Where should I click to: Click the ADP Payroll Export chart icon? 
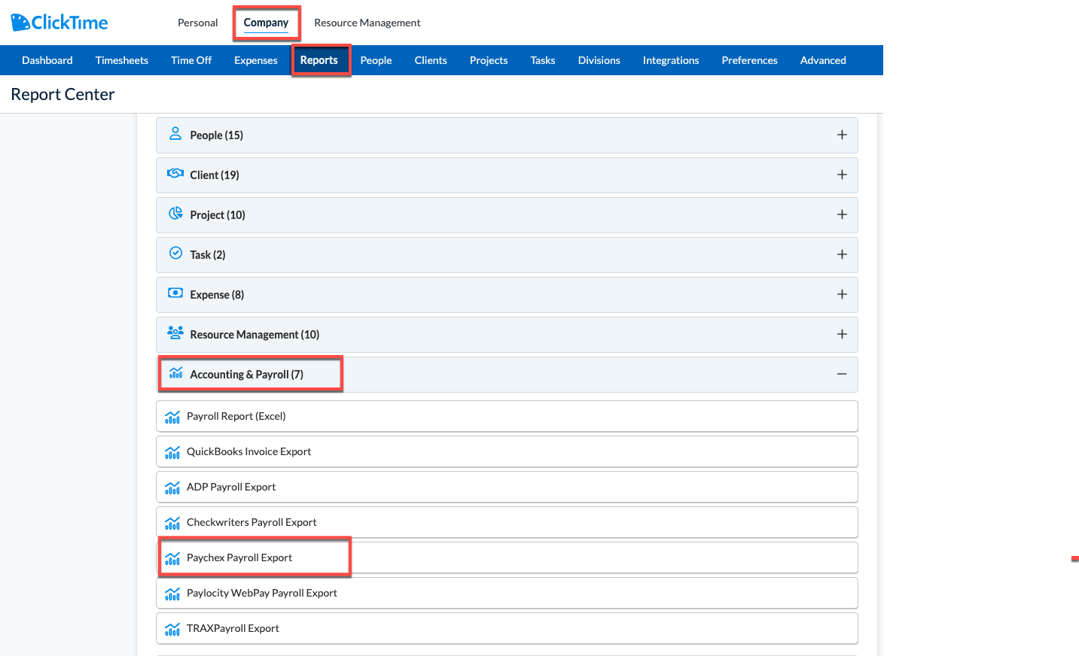point(172,487)
